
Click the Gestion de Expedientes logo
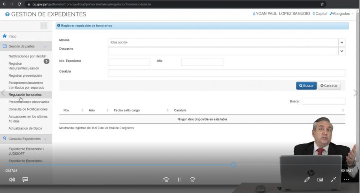45,14
